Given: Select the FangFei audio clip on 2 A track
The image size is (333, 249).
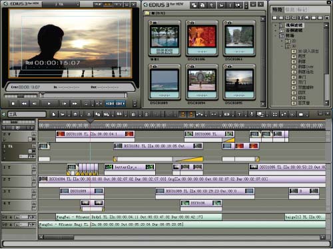Looking at the screenshot, I should pyautogui.click(x=182, y=224).
